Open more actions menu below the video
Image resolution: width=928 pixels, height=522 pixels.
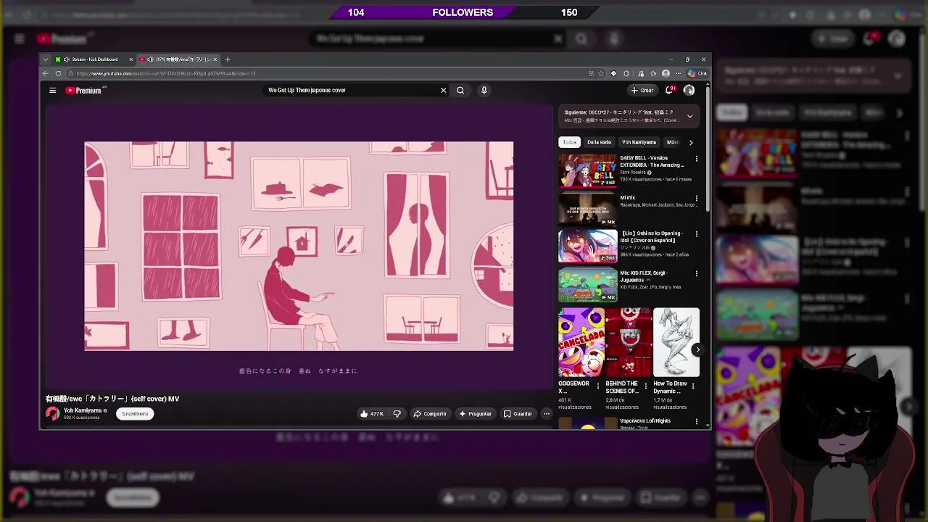click(x=547, y=414)
